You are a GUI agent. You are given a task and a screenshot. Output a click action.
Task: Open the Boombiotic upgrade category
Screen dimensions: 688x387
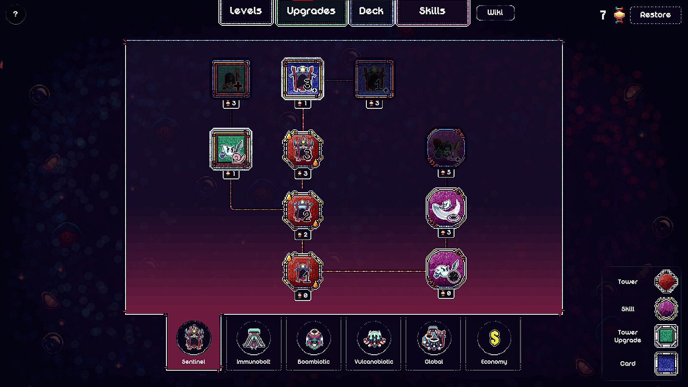(313, 344)
